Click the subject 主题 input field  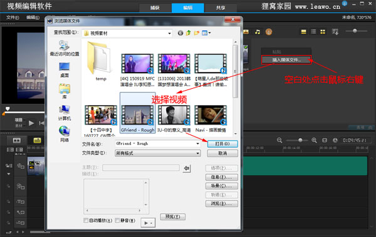pos(141,168)
